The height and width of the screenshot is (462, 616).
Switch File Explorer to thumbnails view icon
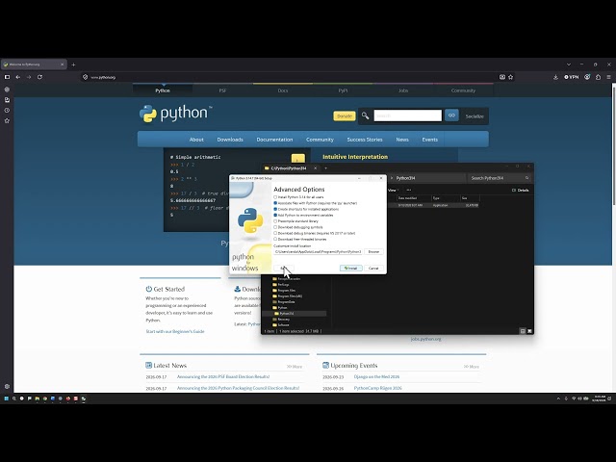coord(529,331)
